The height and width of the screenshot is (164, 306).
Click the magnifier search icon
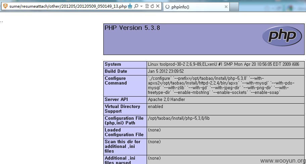[136, 6]
